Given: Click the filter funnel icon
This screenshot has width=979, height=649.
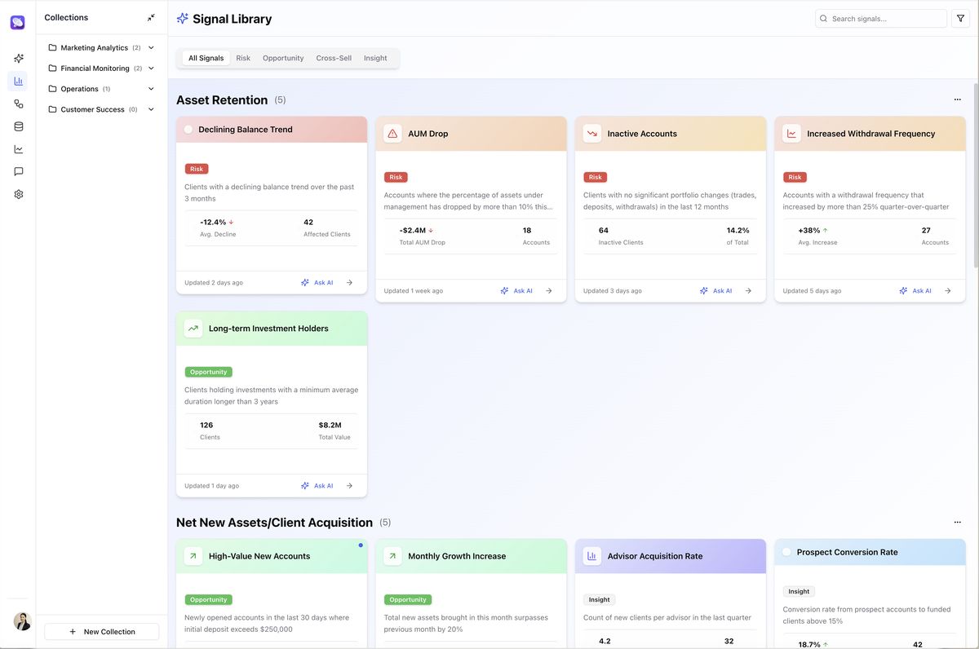Looking at the screenshot, I should (x=960, y=18).
